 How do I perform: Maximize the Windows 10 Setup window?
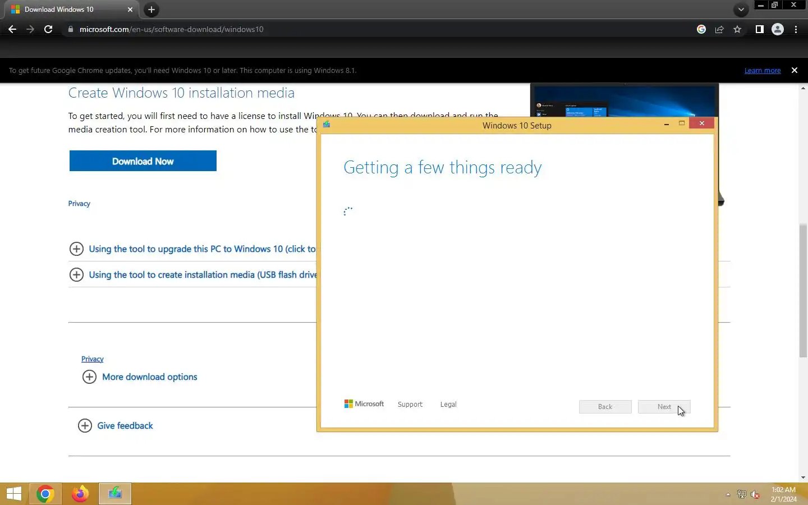[x=682, y=123]
